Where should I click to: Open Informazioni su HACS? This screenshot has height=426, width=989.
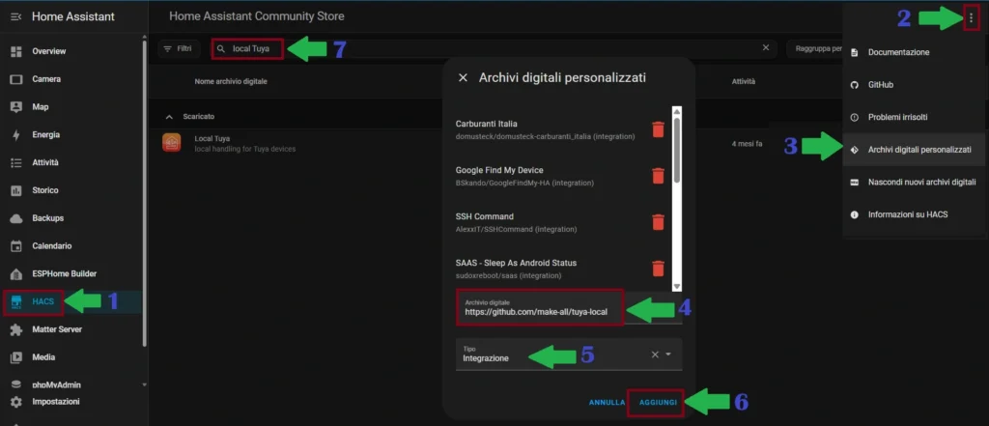point(914,214)
